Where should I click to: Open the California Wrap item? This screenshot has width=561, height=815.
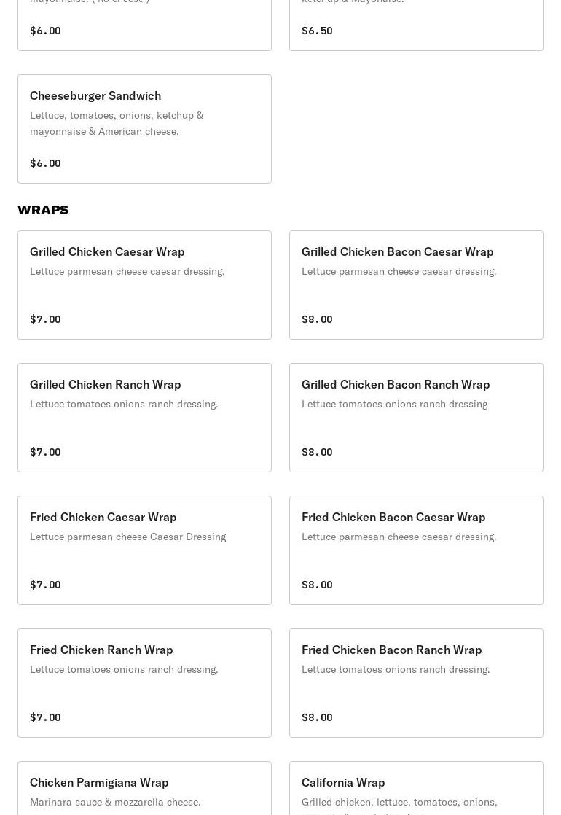click(416, 788)
